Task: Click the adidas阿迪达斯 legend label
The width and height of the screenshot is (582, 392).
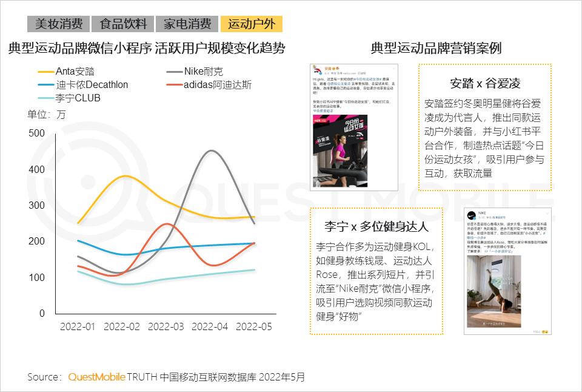Action: pyautogui.click(x=218, y=85)
